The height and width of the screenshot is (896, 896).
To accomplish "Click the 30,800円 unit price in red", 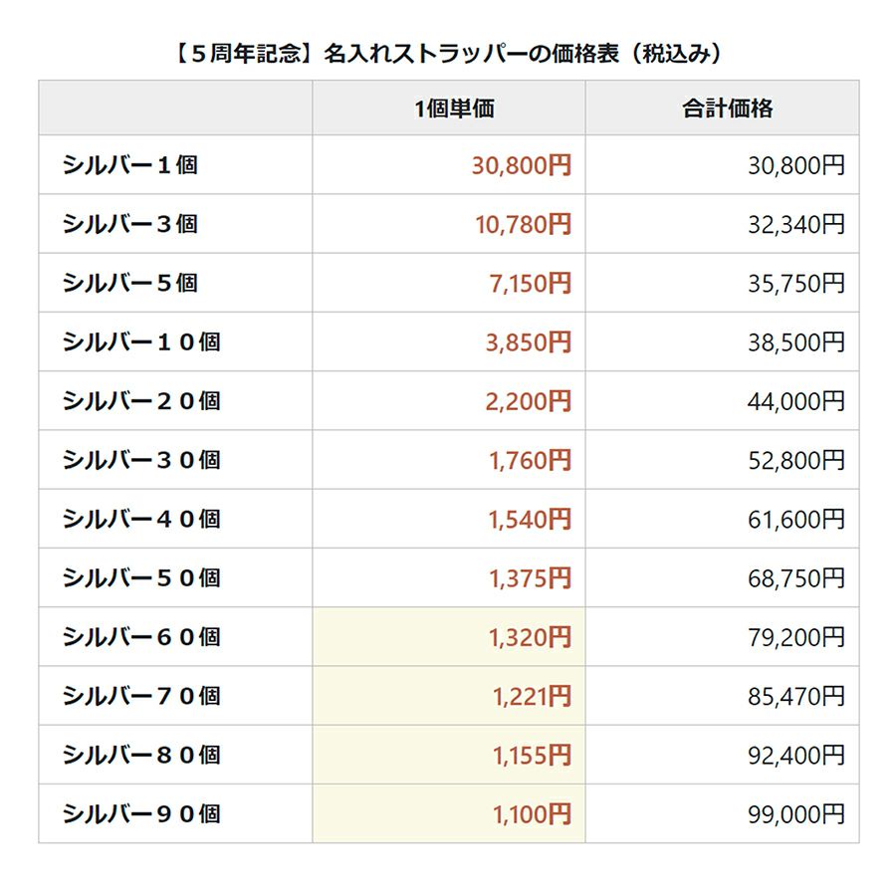I will click(x=521, y=165).
